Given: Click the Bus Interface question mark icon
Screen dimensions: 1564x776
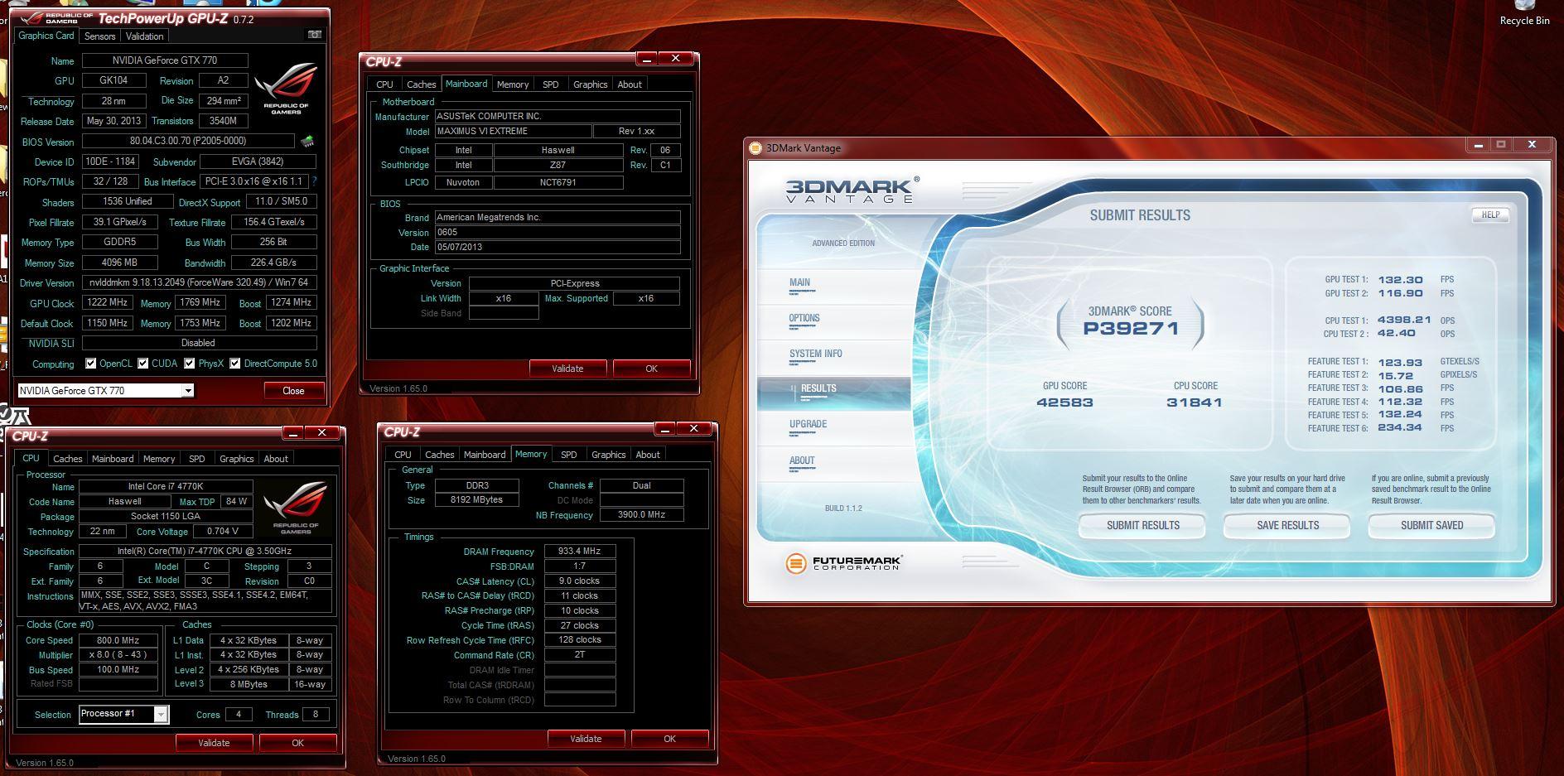Looking at the screenshot, I should [x=314, y=181].
